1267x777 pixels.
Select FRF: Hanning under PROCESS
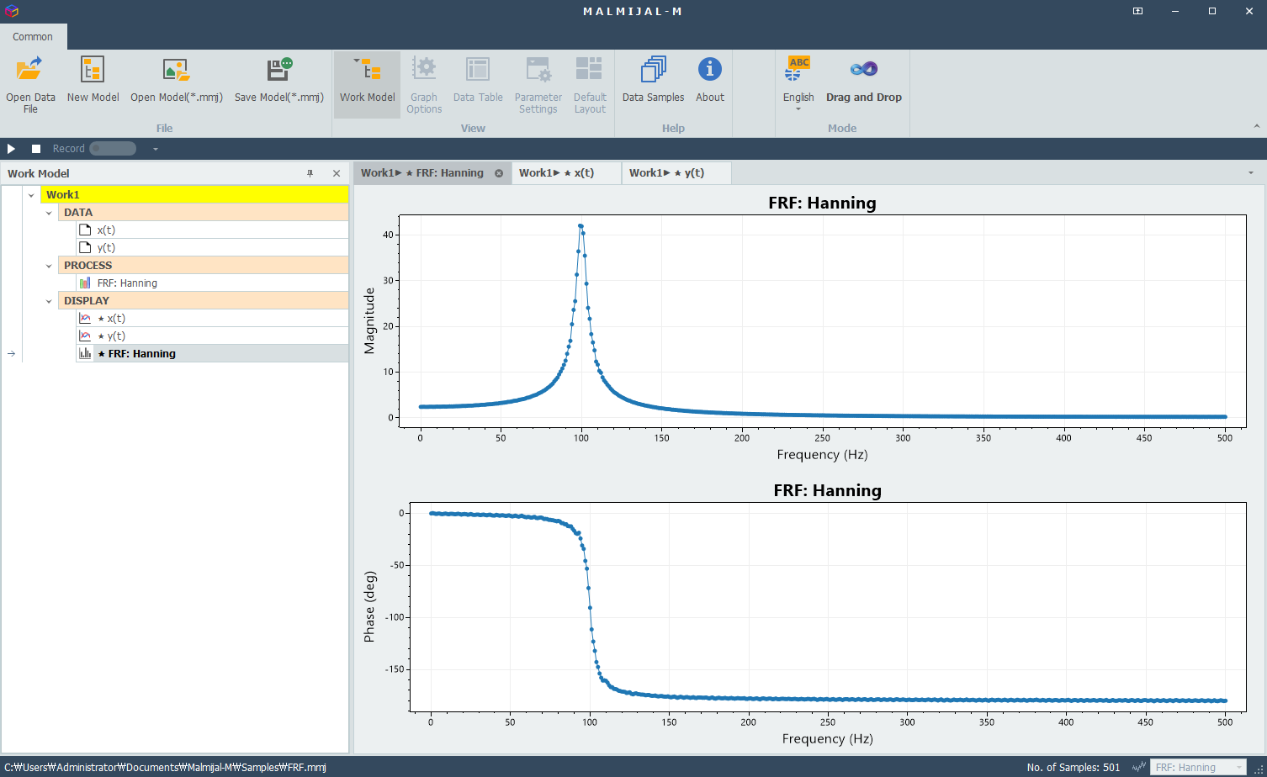tap(212, 283)
